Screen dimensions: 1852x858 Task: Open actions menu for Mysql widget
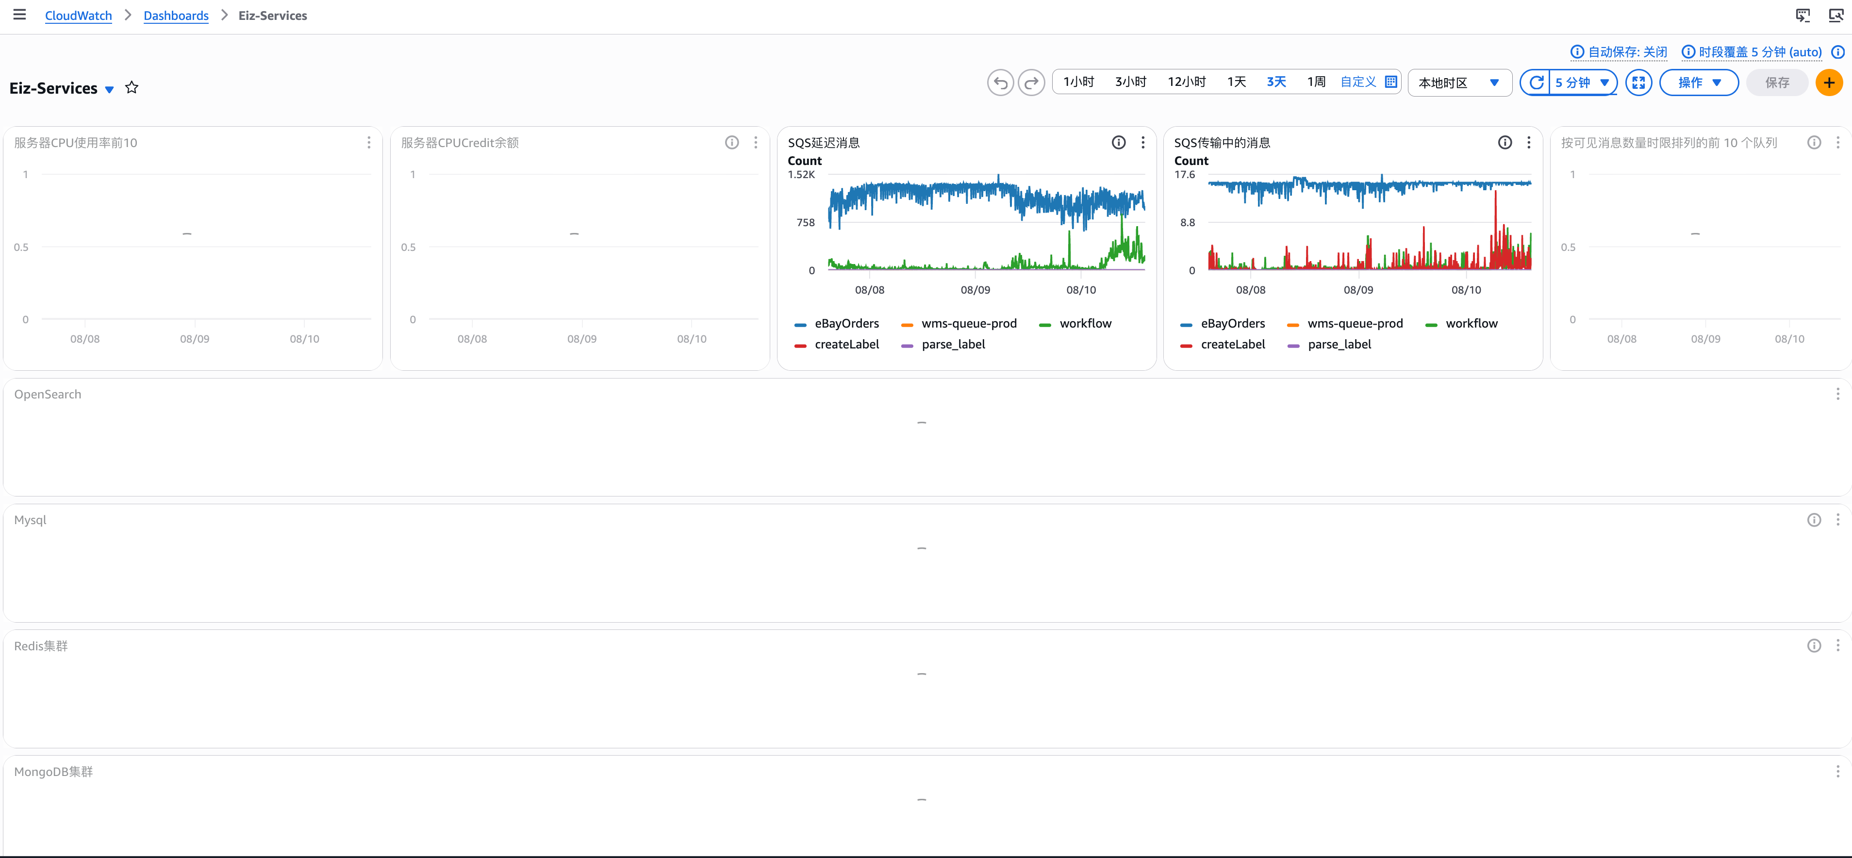click(1837, 520)
